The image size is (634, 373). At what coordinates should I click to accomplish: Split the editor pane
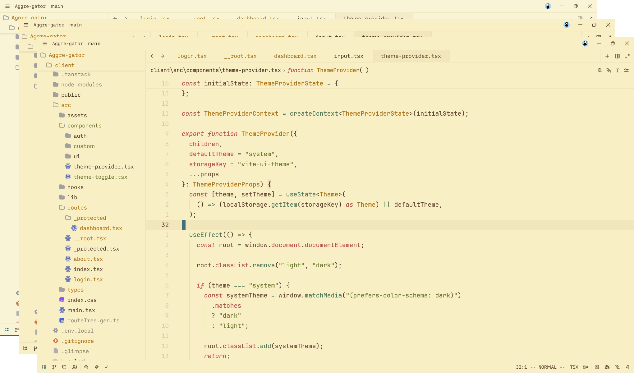[618, 56]
